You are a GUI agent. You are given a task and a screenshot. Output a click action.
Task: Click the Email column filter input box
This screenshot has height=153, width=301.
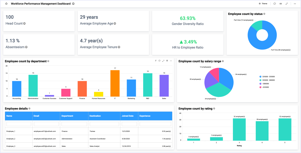pyautogui.click(x=46, y=124)
